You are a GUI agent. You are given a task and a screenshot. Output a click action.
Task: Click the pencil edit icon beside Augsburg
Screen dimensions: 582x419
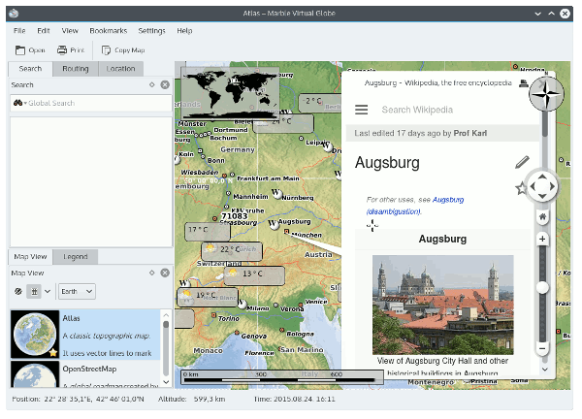(522, 162)
